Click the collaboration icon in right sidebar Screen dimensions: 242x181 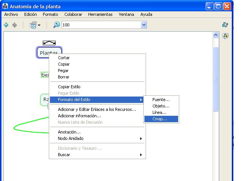pos(225,36)
